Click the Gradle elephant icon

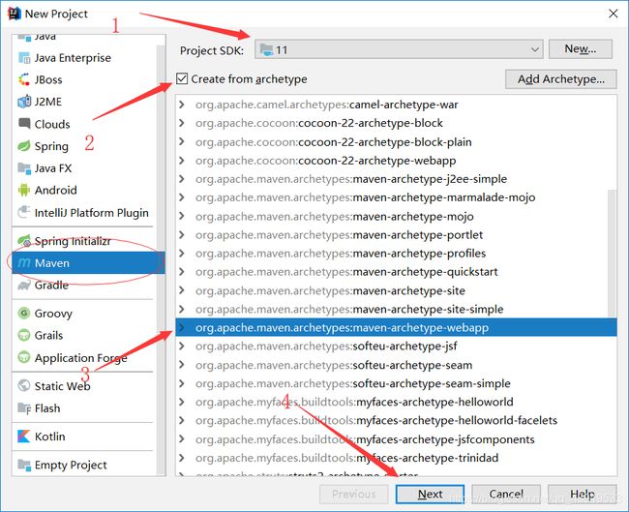(x=24, y=286)
